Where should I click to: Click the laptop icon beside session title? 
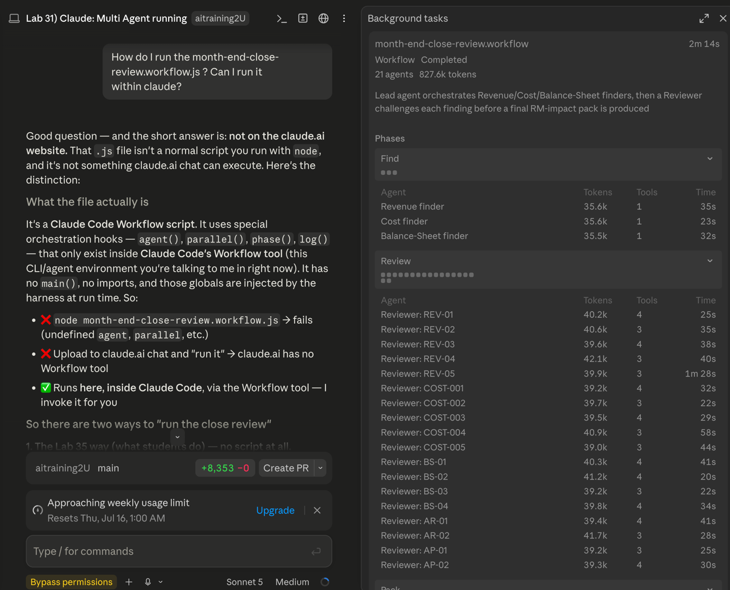tap(14, 18)
